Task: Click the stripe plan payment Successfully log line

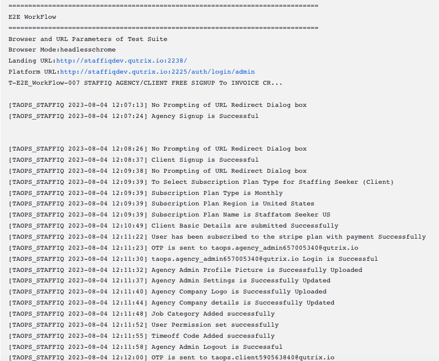Action: pyautogui.click(x=217, y=237)
